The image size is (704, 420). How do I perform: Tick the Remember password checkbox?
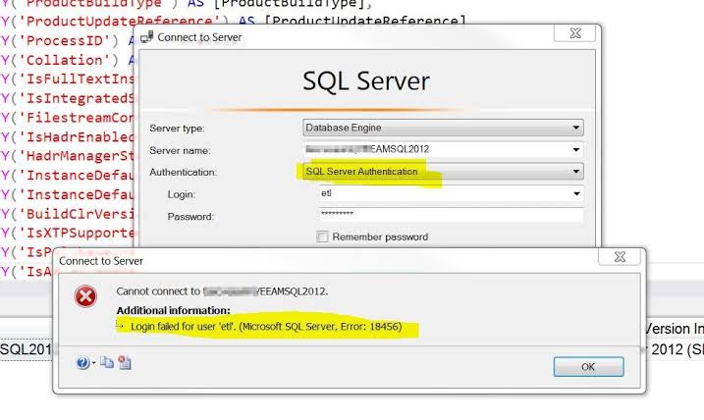click(x=322, y=236)
